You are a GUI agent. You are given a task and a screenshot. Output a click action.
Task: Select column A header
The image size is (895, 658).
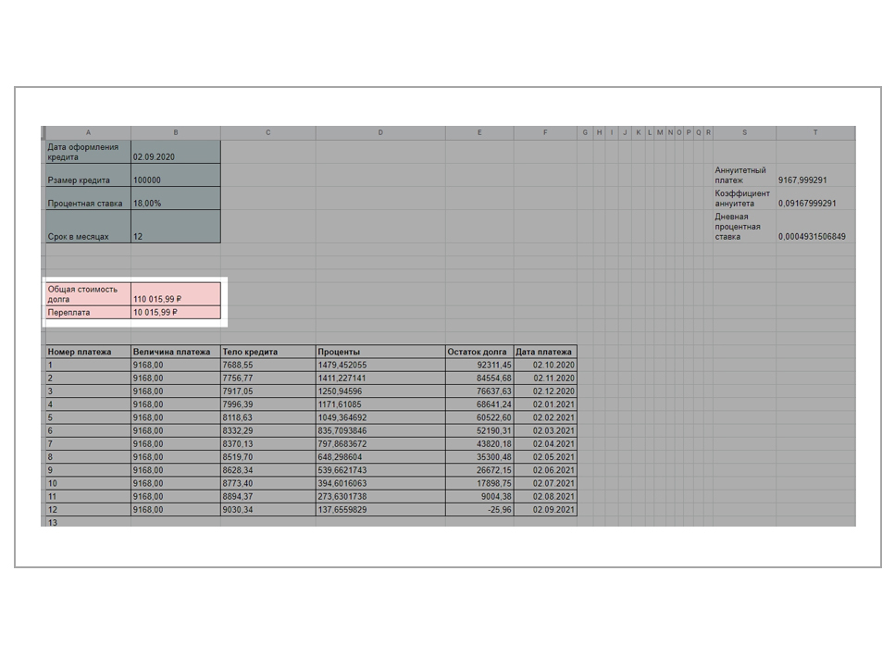pyautogui.click(x=88, y=132)
